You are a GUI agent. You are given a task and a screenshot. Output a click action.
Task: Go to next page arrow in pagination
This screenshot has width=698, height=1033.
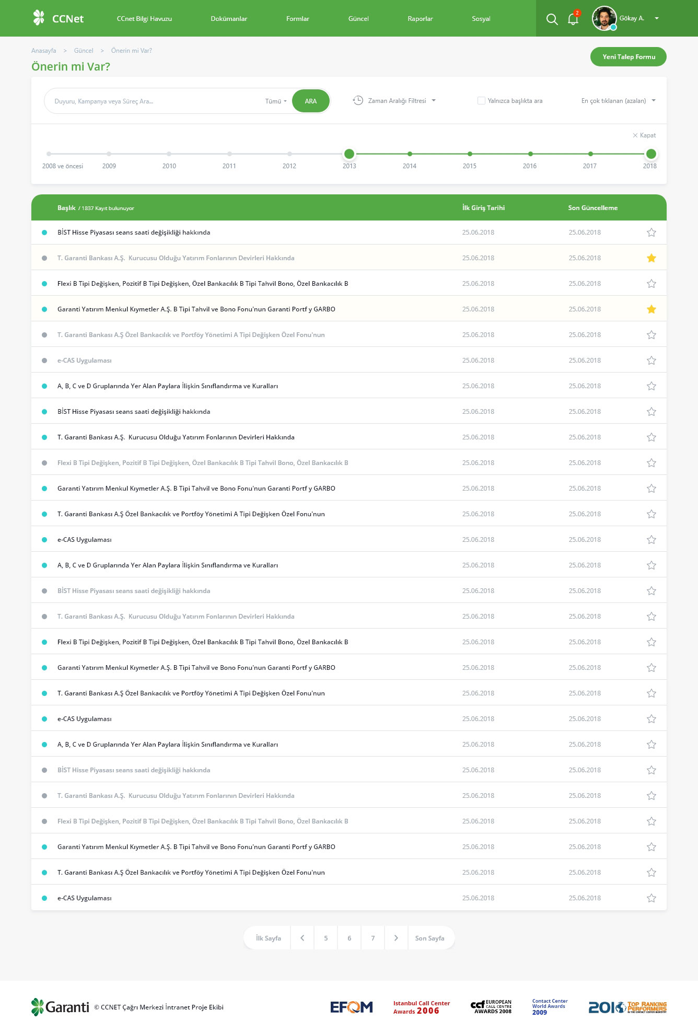(396, 938)
